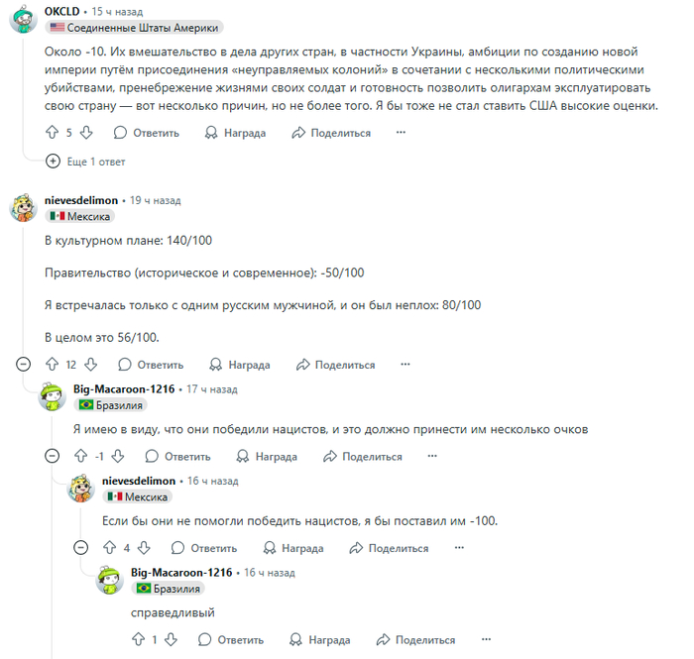
Task: Open Big-Macaroon-1216's avatar on the 17 ч comment
Action: pos(53,396)
